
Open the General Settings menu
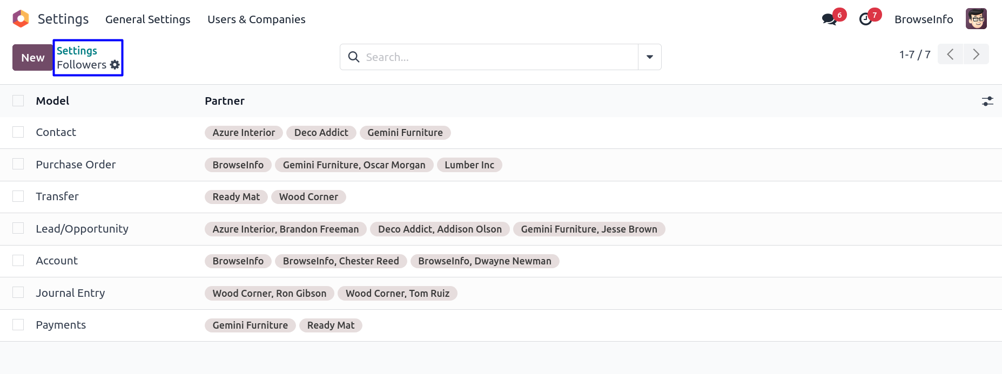click(x=147, y=19)
